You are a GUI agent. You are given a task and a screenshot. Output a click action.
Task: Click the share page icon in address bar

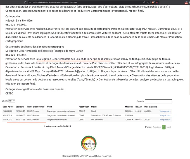click(148, 3)
